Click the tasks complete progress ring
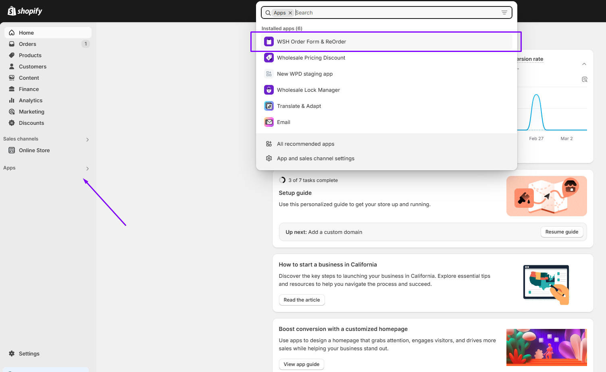The width and height of the screenshot is (606, 372). [x=282, y=180]
